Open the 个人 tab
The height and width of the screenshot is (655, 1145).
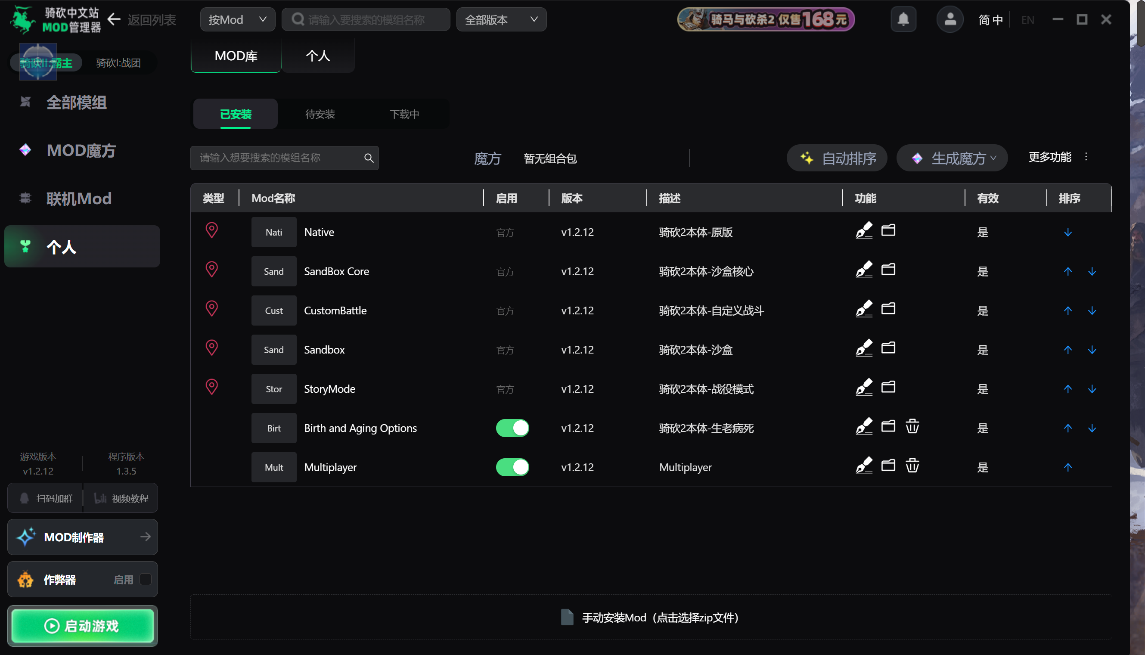318,55
